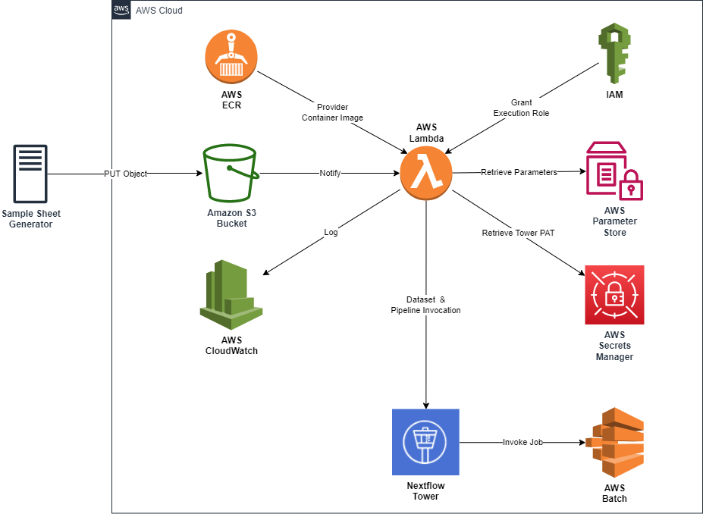
Task: Click the Log arrow label
Action: [x=331, y=232]
